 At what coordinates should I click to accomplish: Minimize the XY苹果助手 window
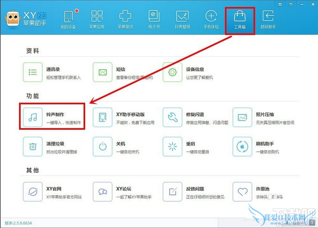(x=302, y=5)
